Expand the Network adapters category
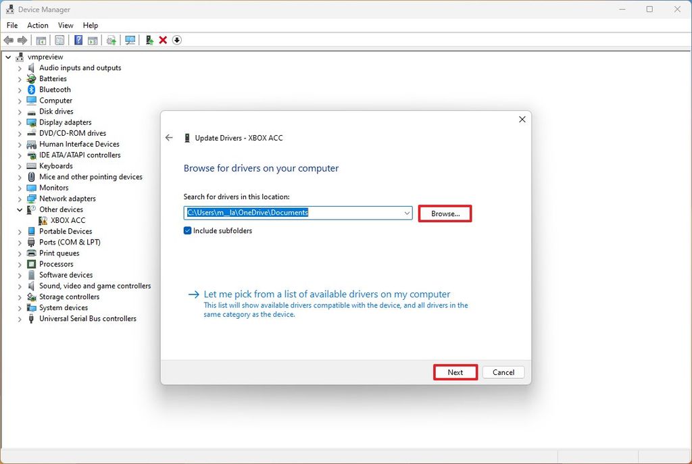The width and height of the screenshot is (692, 464). [18, 199]
